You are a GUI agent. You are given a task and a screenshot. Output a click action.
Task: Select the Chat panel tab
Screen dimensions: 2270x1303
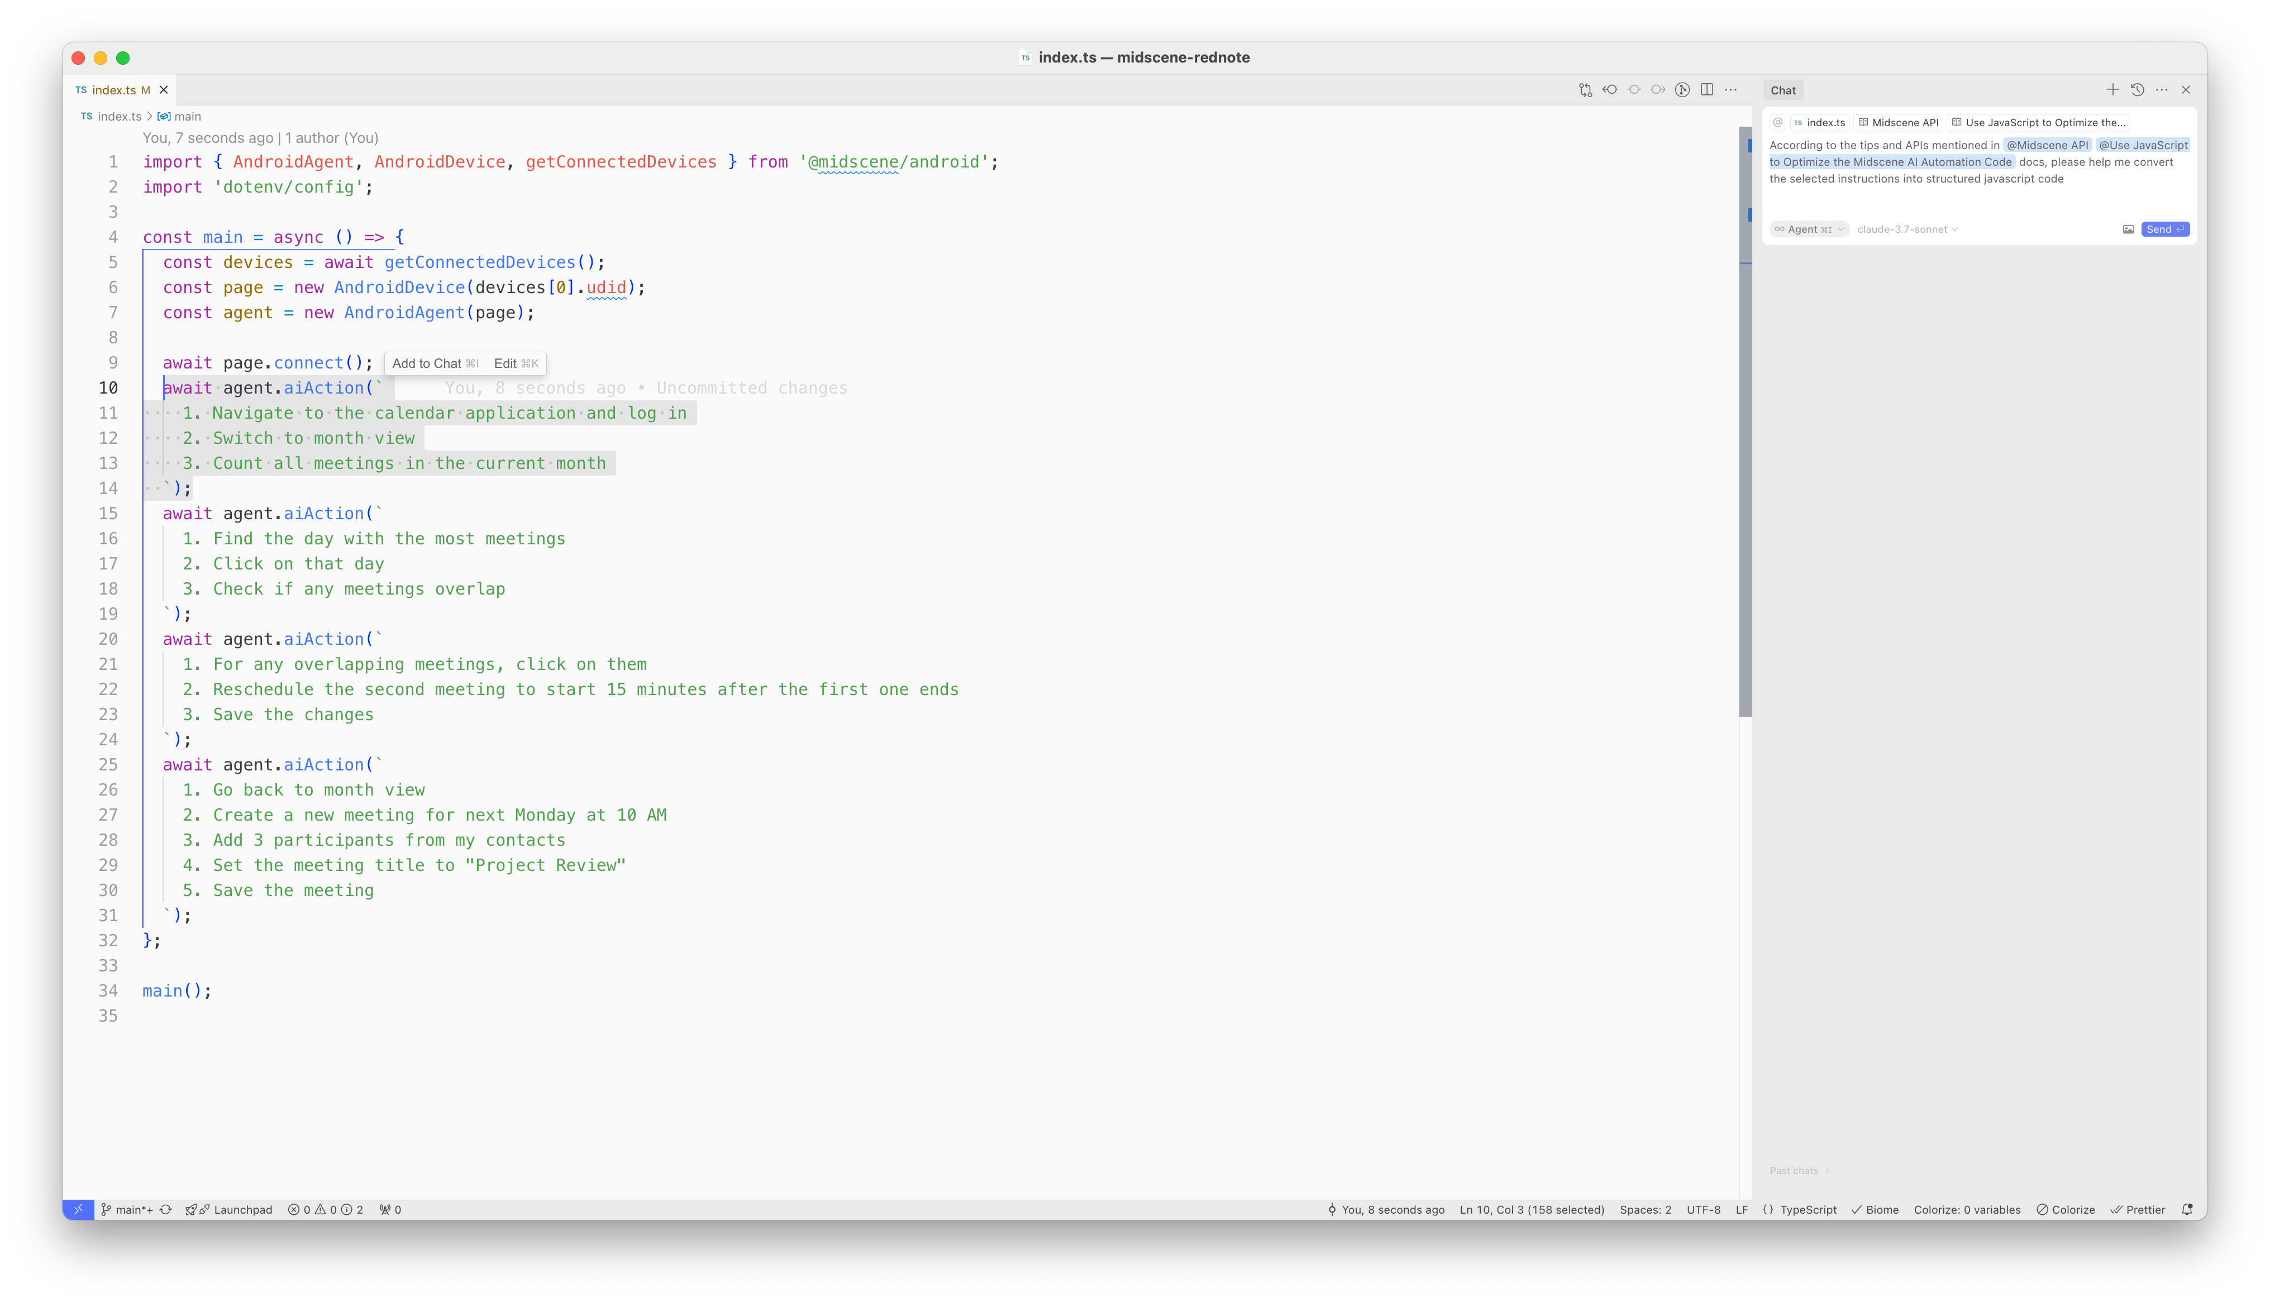pos(1782,89)
